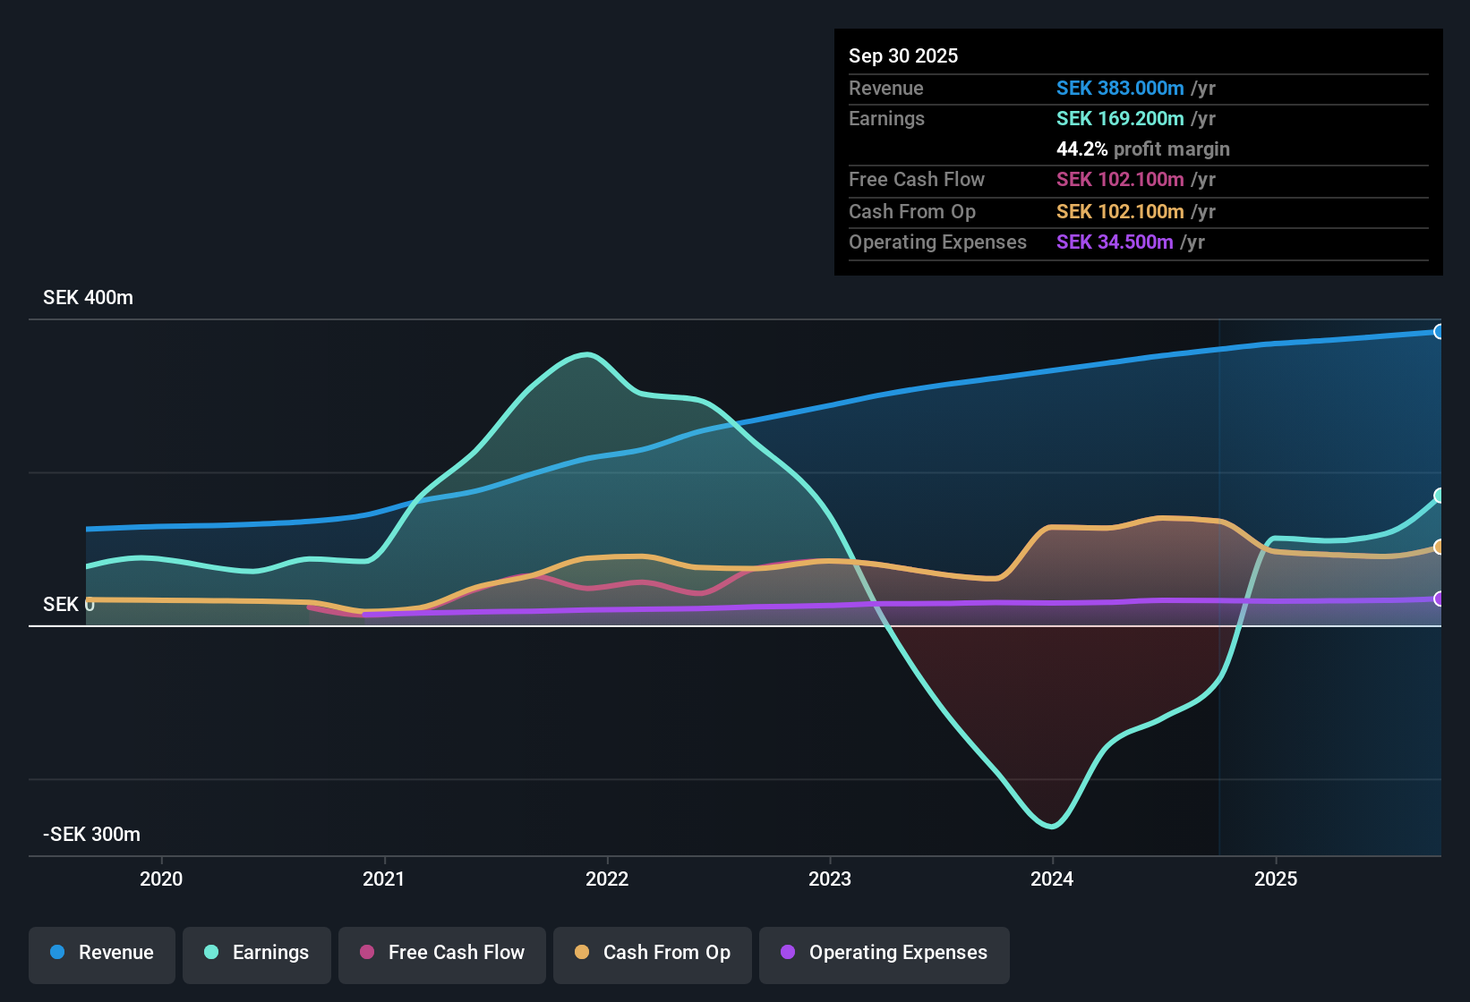Click the SEK 383.000m revenue value
The height and width of the screenshot is (1002, 1470).
pos(1118,88)
